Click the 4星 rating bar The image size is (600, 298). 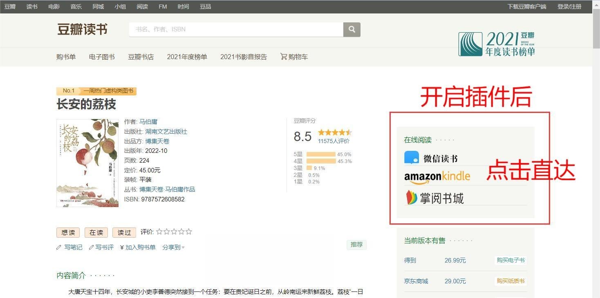click(321, 161)
